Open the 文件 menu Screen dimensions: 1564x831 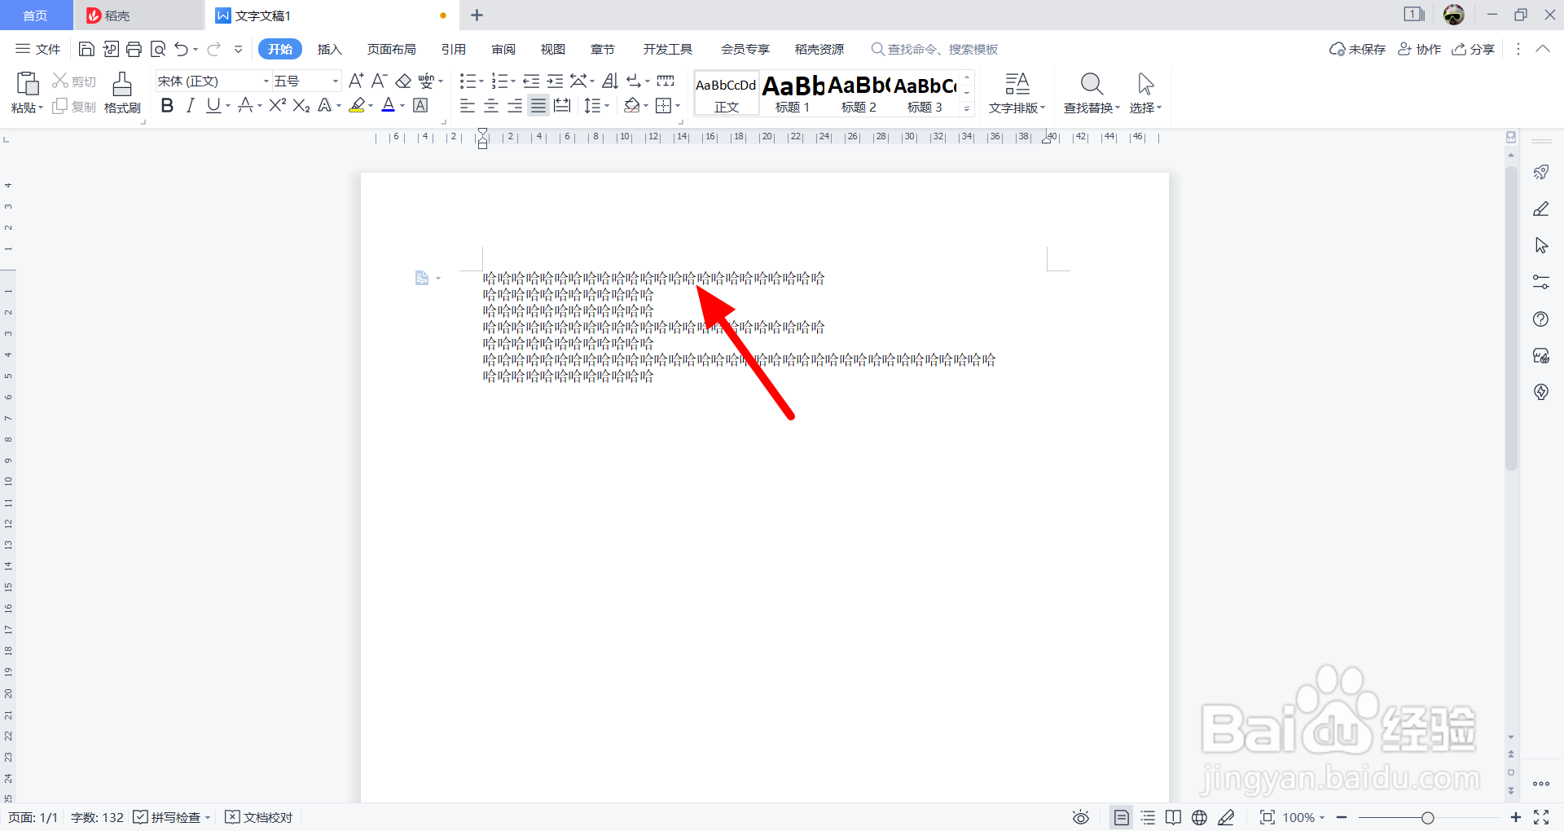[38, 49]
